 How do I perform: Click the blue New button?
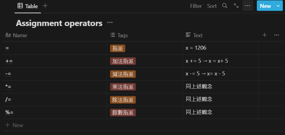pyautogui.click(x=265, y=6)
